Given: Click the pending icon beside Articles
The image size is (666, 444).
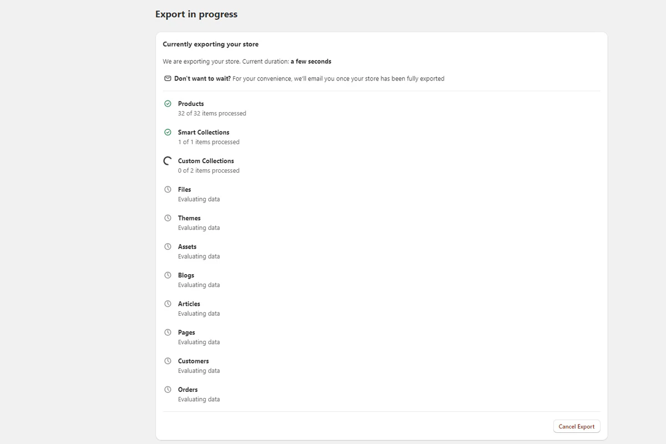Looking at the screenshot, I should [x=168, y=304].
